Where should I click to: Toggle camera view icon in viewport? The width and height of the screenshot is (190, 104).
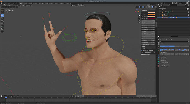[139, 20]
